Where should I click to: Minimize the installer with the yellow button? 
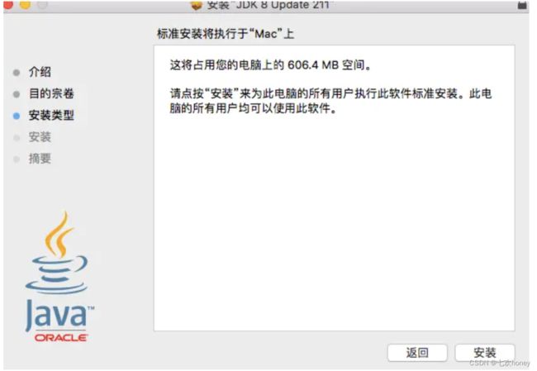tap(25, 4)
